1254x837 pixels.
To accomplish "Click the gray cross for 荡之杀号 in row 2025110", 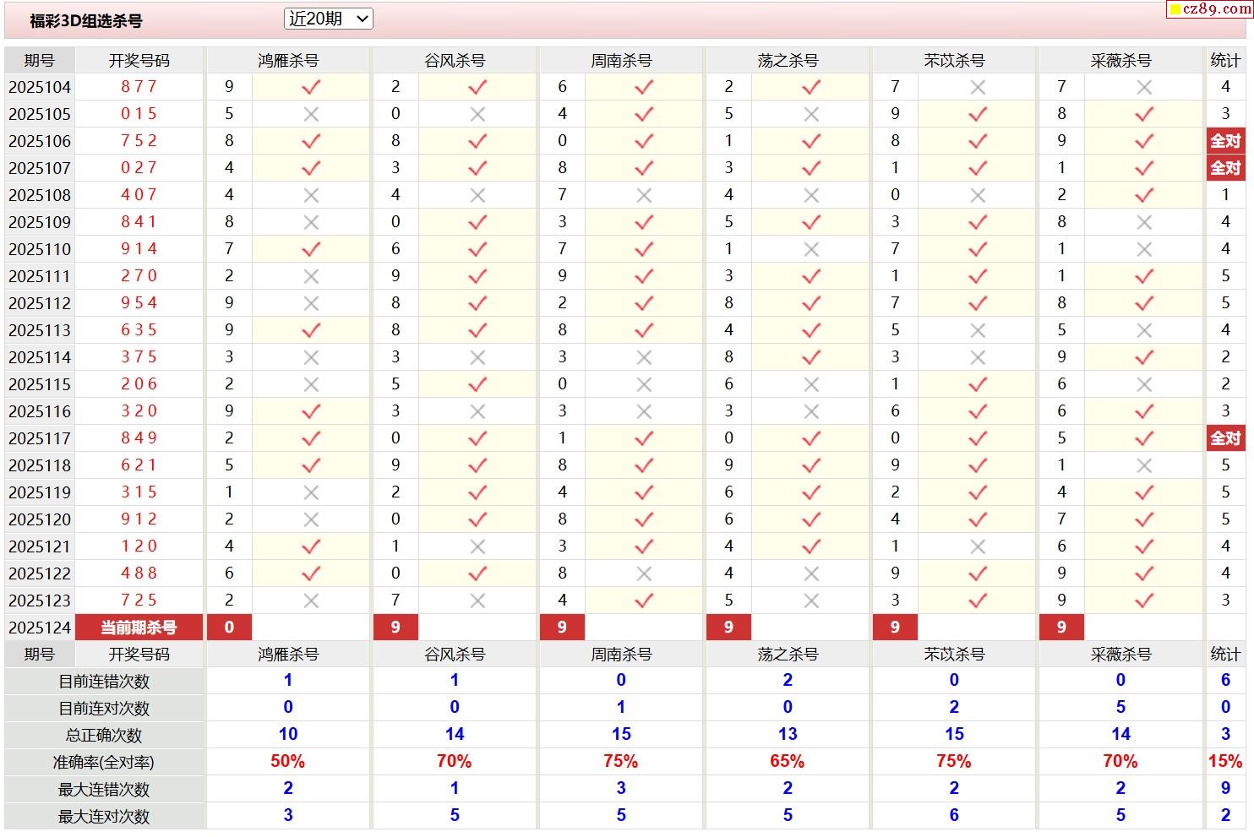I will point(811,249).
